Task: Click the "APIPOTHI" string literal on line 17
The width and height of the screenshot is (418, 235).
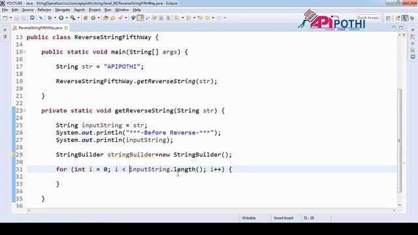Action: (x=122, y=67)
